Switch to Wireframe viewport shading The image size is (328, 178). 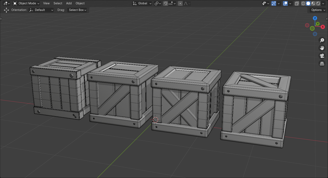coord(303,3)
